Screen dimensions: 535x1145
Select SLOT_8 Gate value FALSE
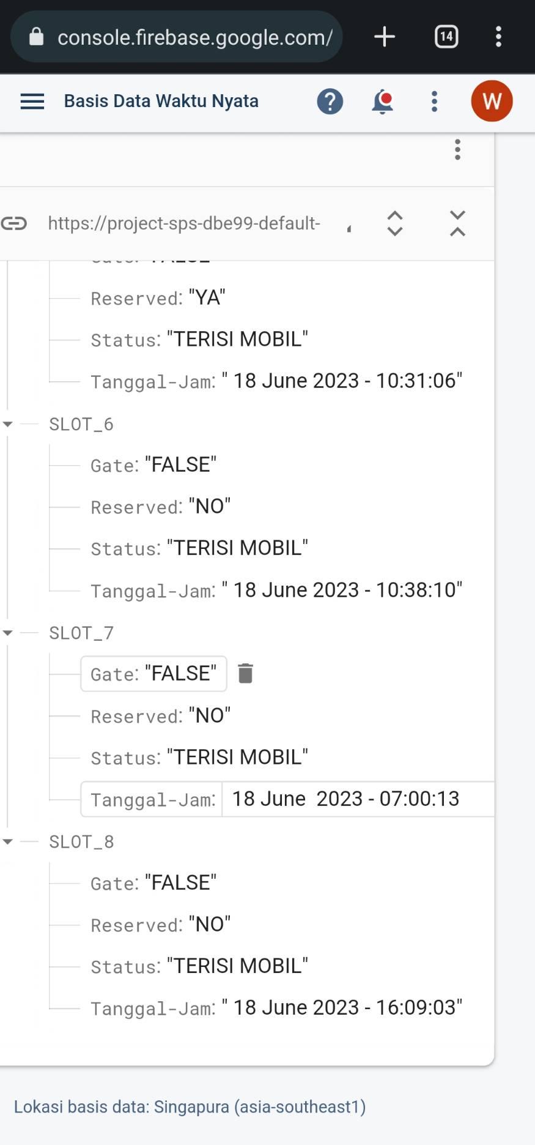pyautogui.click(x=180, y=882)
